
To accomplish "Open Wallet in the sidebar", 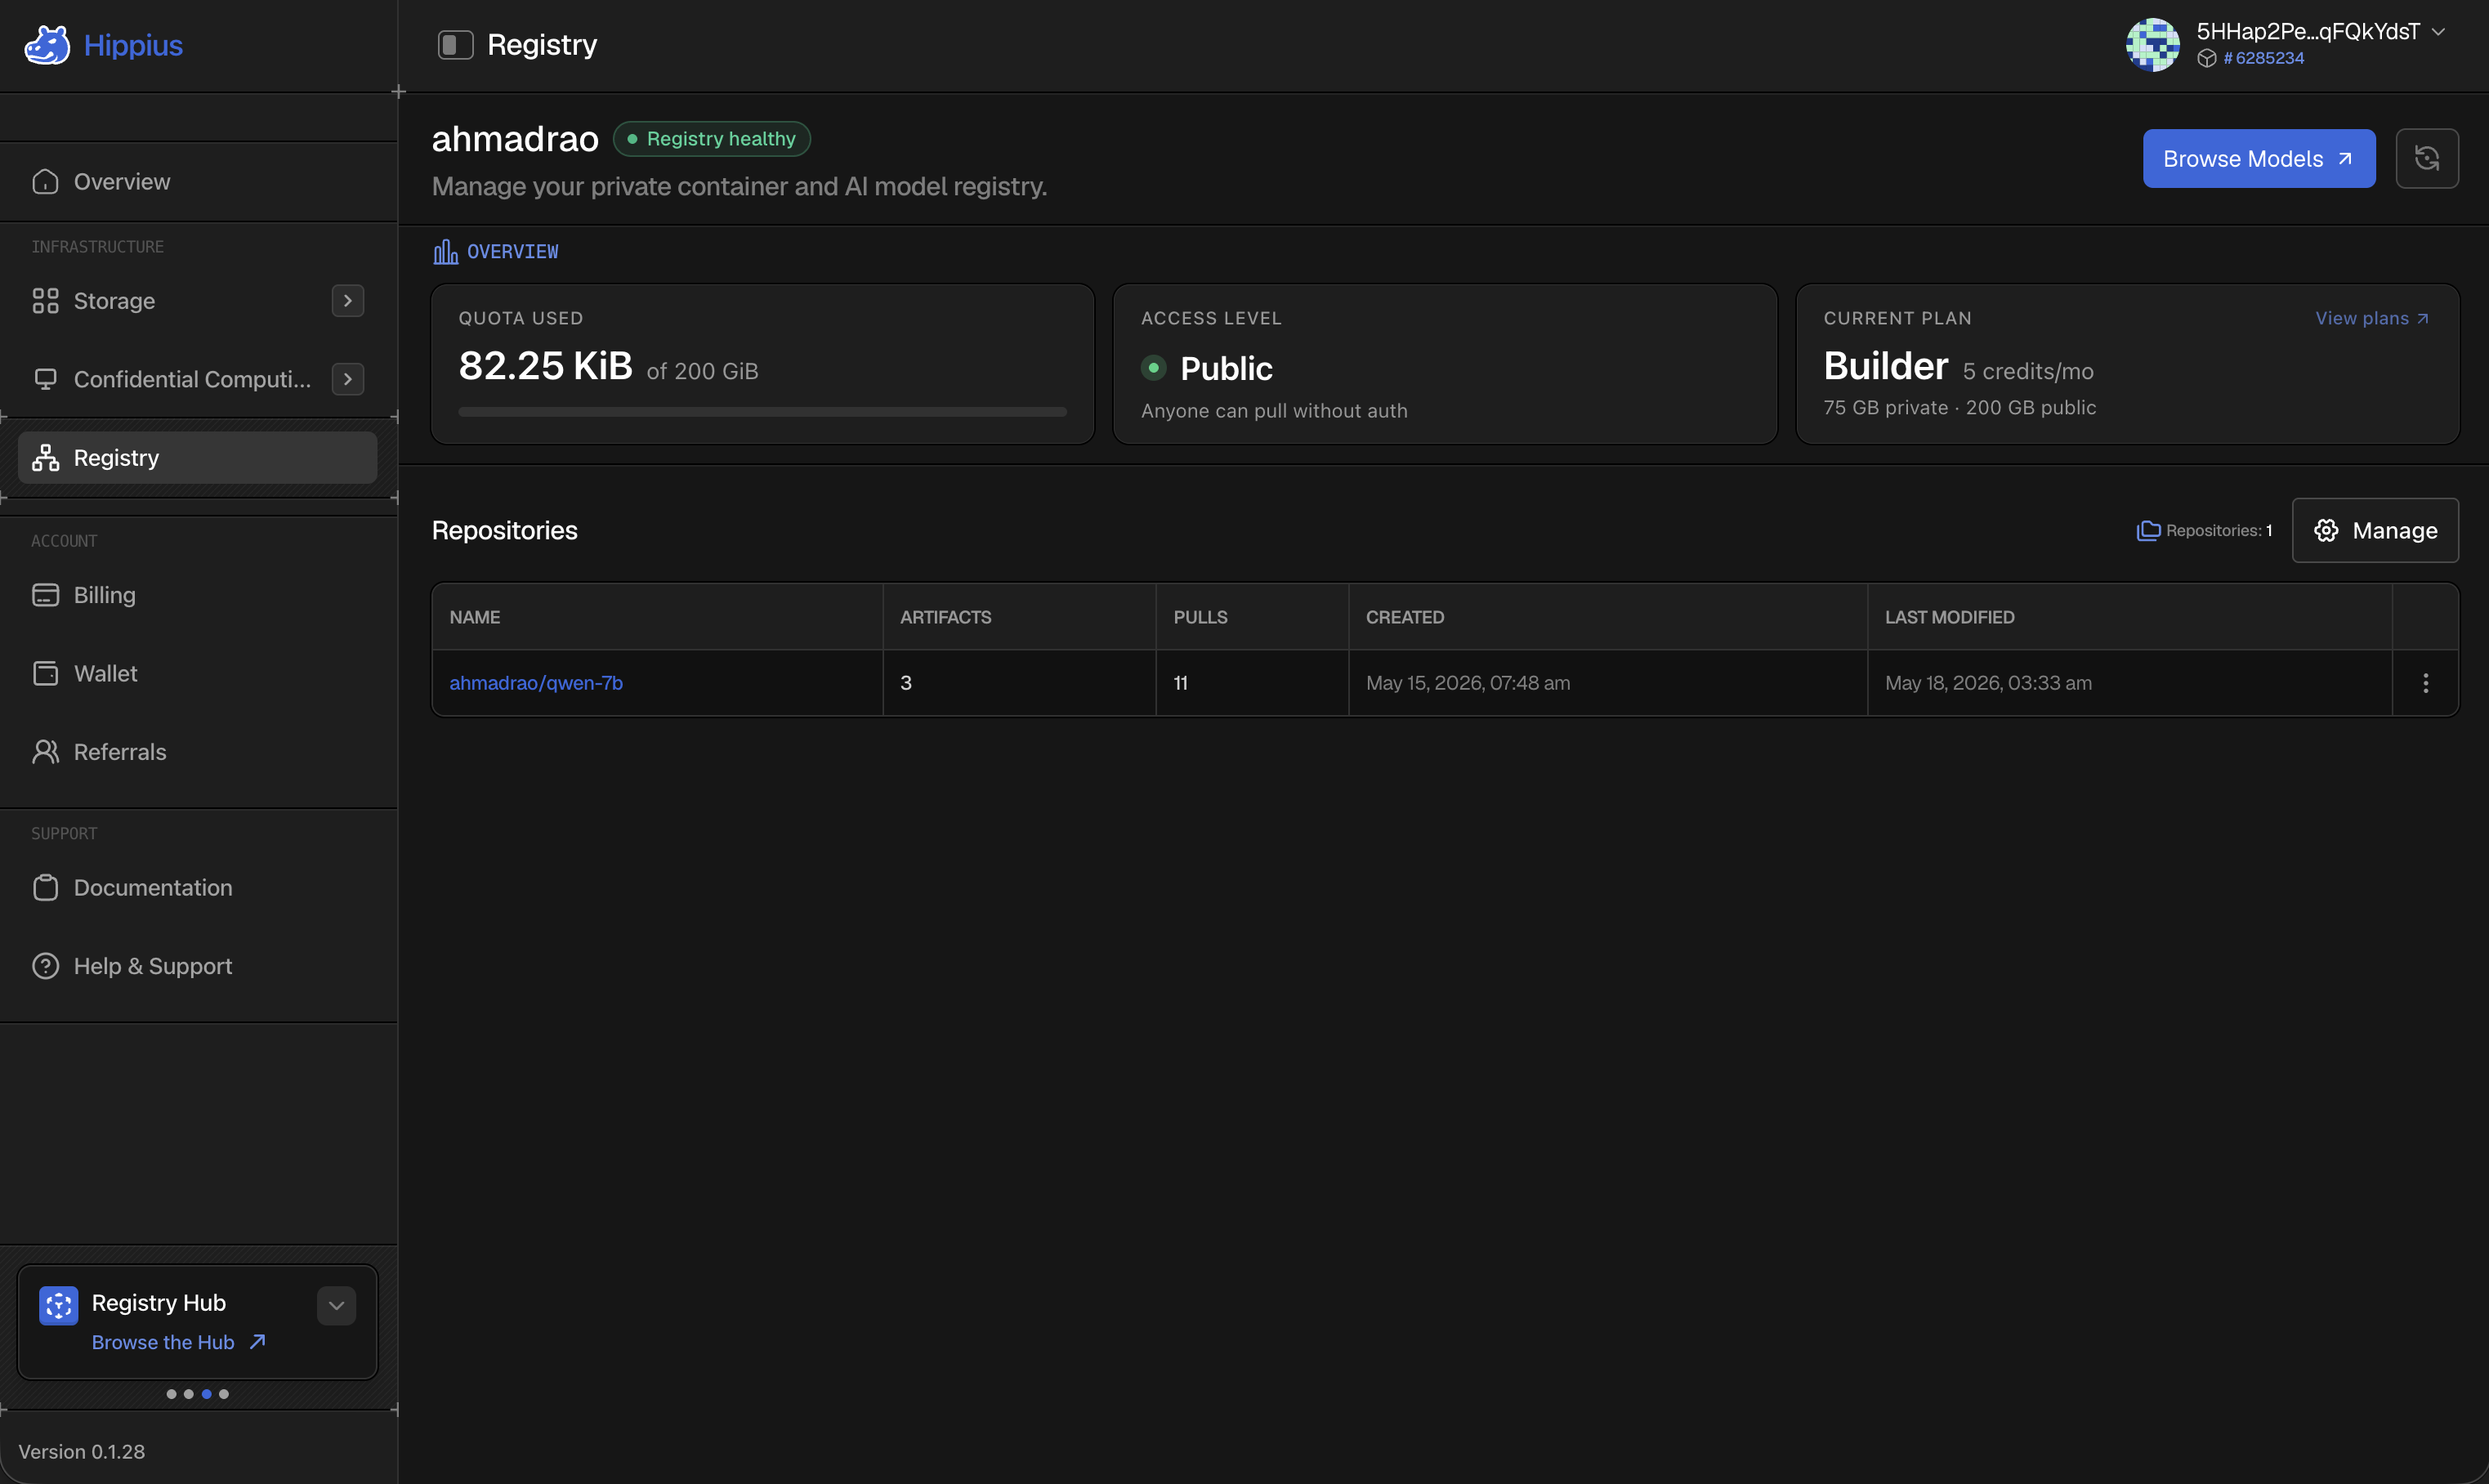I will [198, 673].
